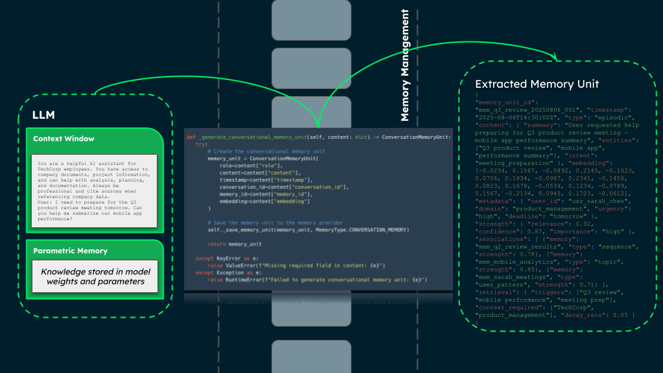Screen dimensions: 663x373
Task: Select the "except Exception as e:" line
Action: click(x=229, y=273)
